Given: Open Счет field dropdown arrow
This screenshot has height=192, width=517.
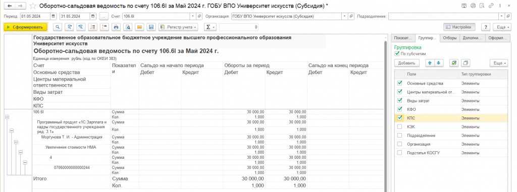Looking at the screenshot, I should coord(193,16).
